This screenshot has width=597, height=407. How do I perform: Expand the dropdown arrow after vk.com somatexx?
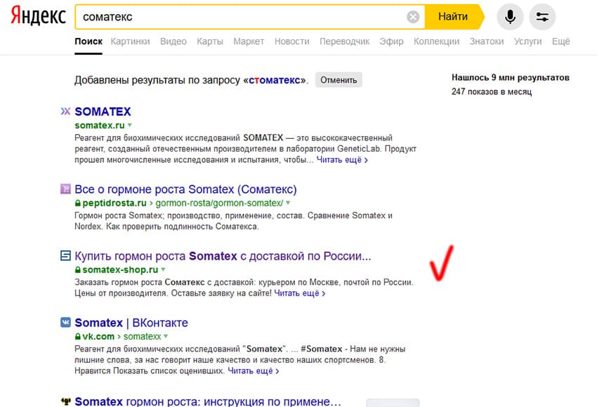pos(166,336)
